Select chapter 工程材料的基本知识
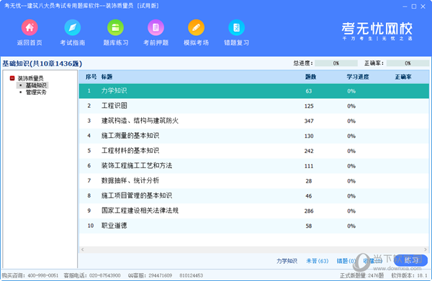Viewport: 432px width, 281px height. point(253,151)
